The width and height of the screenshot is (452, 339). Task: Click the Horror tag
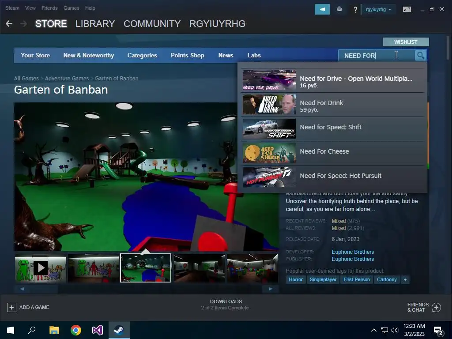[296, 279]
